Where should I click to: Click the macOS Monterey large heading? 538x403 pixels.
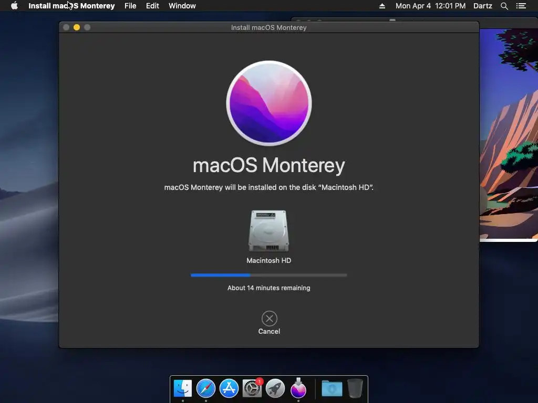click(268, 165)
